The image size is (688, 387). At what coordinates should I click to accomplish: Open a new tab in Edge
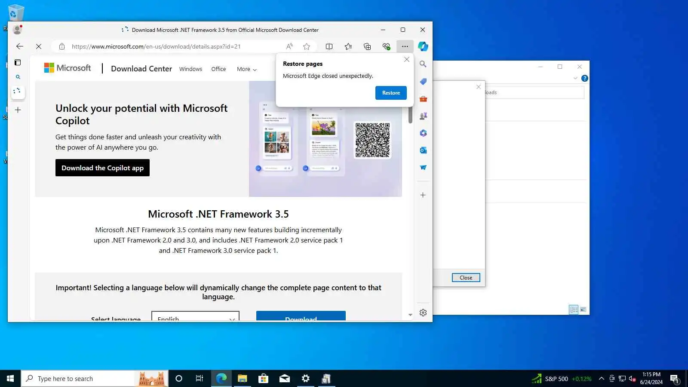click(18, 110)
